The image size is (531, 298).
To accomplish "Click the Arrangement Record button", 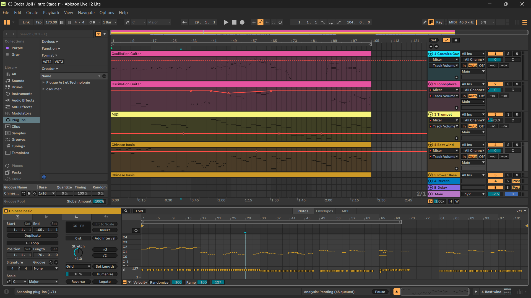I will [242, 22].
